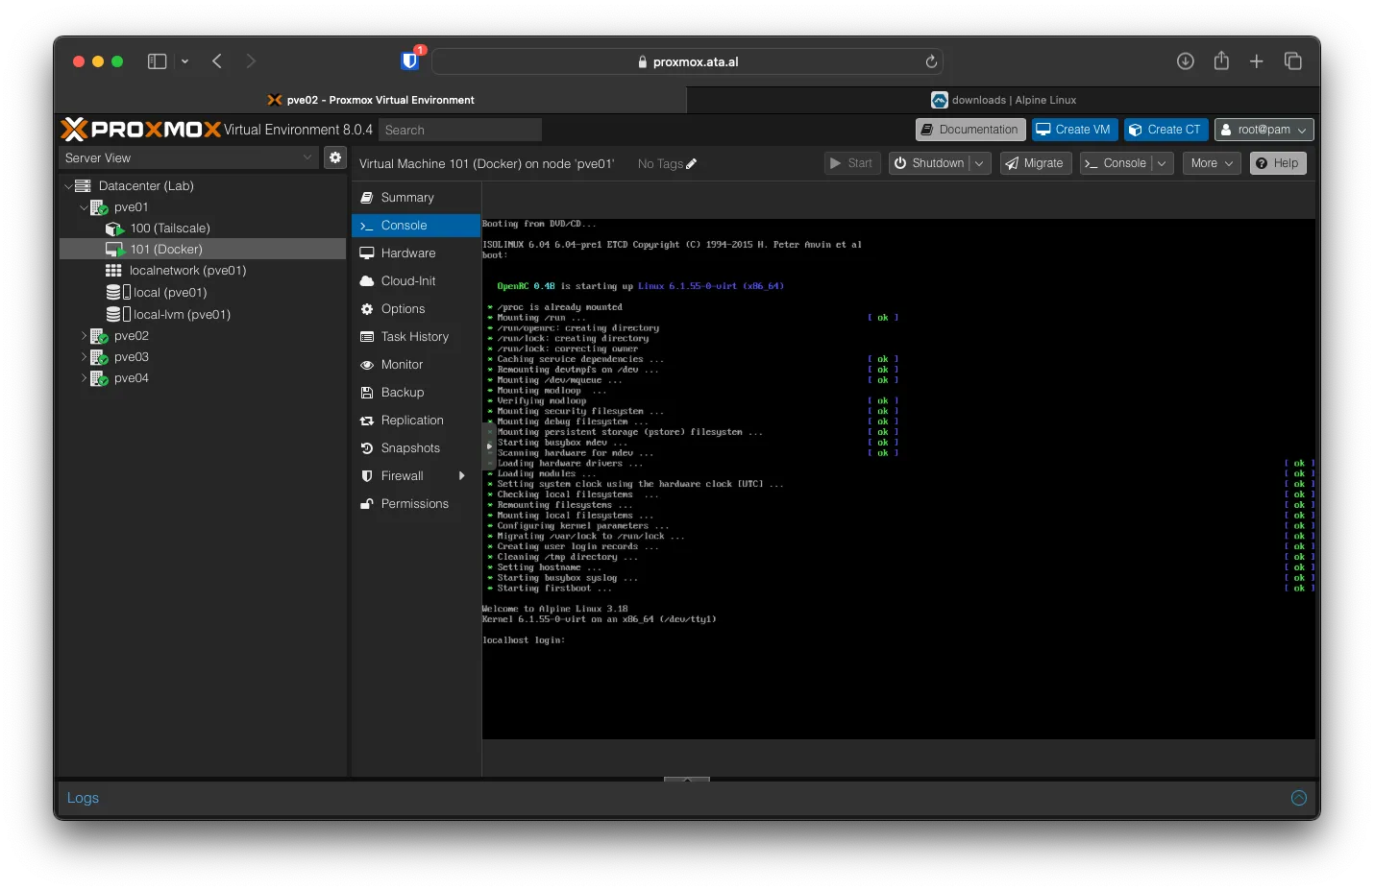Reload the proxmox.ata.al page

pos(931,61)
